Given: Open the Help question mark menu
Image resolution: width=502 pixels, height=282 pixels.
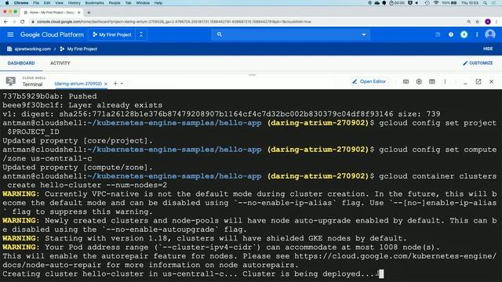Looking at the screenshot, I should coord(451,34).
